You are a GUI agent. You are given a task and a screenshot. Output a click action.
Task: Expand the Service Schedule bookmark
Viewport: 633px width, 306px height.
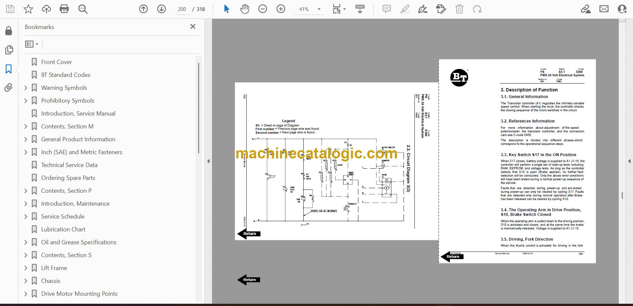click(26, 217)
